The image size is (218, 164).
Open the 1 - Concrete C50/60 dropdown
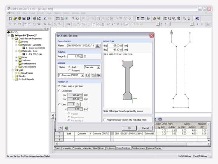pyautogui.click(x=82, y=75)
